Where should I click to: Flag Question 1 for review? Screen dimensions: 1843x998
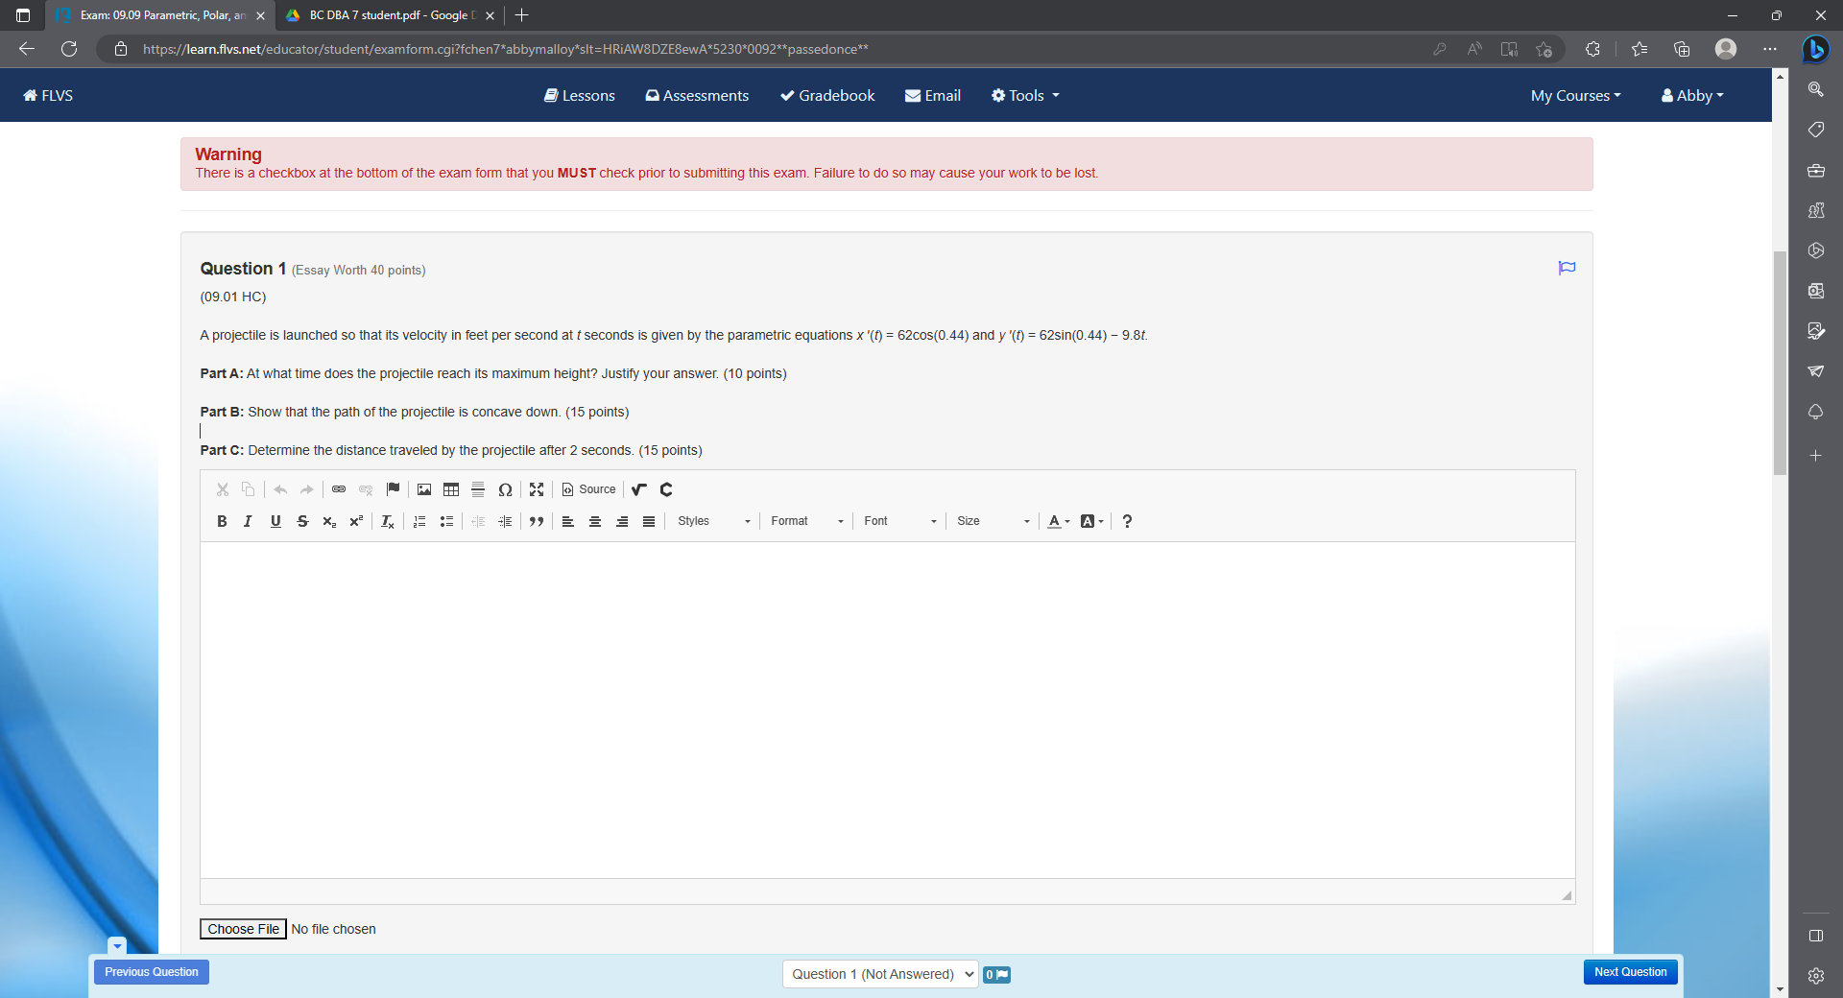click(1567, 269)
